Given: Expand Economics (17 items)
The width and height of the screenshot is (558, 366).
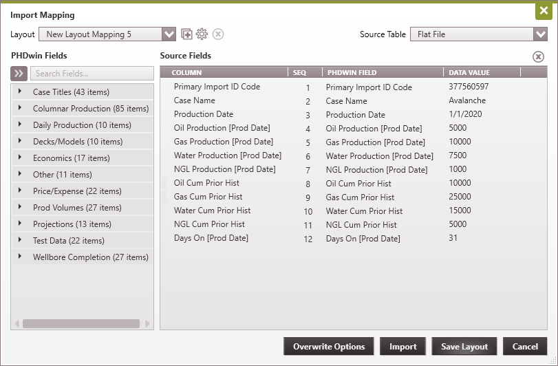Looking at the screenshot, I should click(x=20, y=158).
